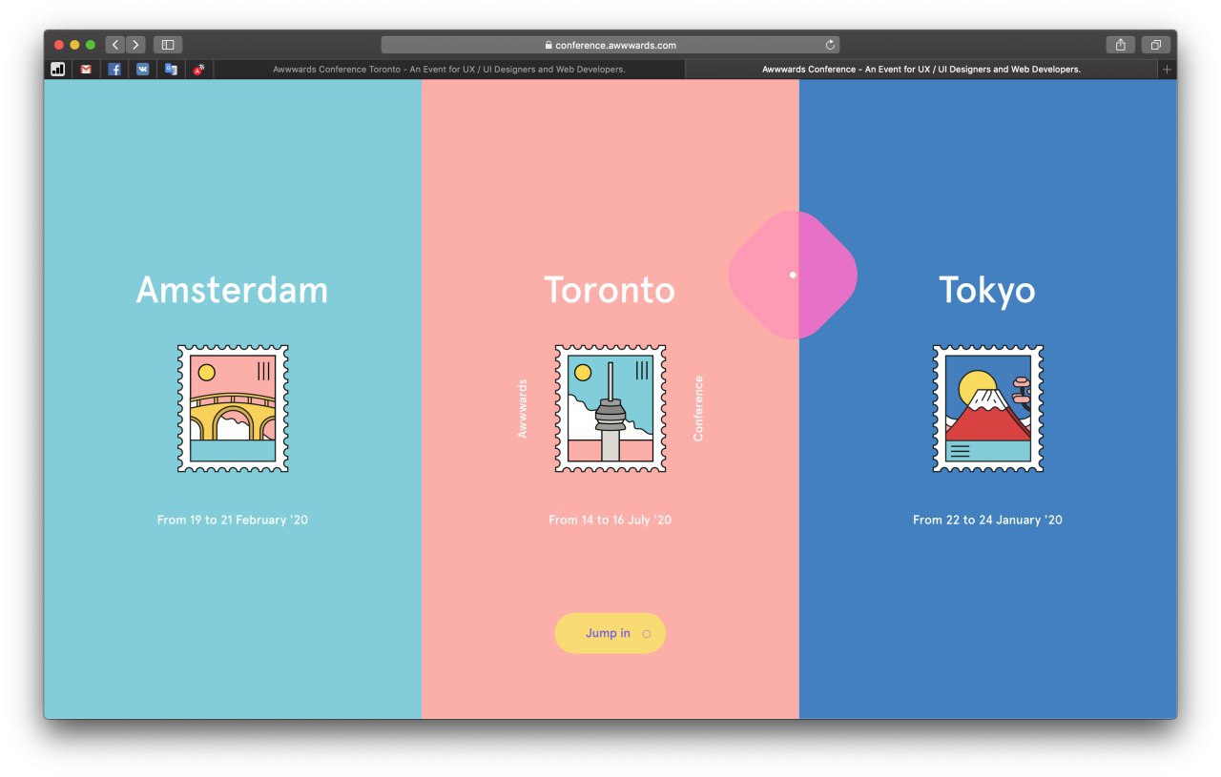This screenshot has height=777, width=1221.
Task: Show all tabs overview icon
Action: point(1155,45)
